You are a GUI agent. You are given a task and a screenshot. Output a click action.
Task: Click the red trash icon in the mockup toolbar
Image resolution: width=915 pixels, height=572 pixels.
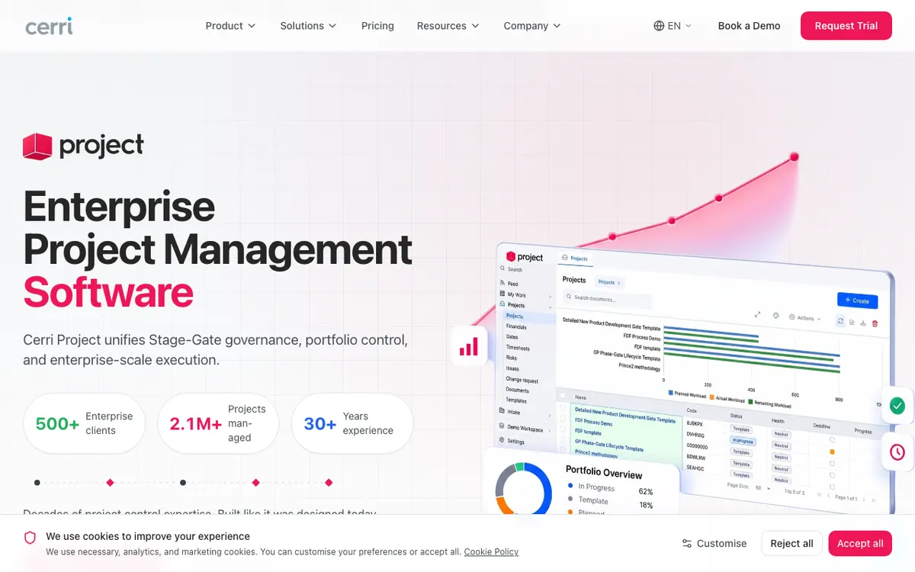875,323
